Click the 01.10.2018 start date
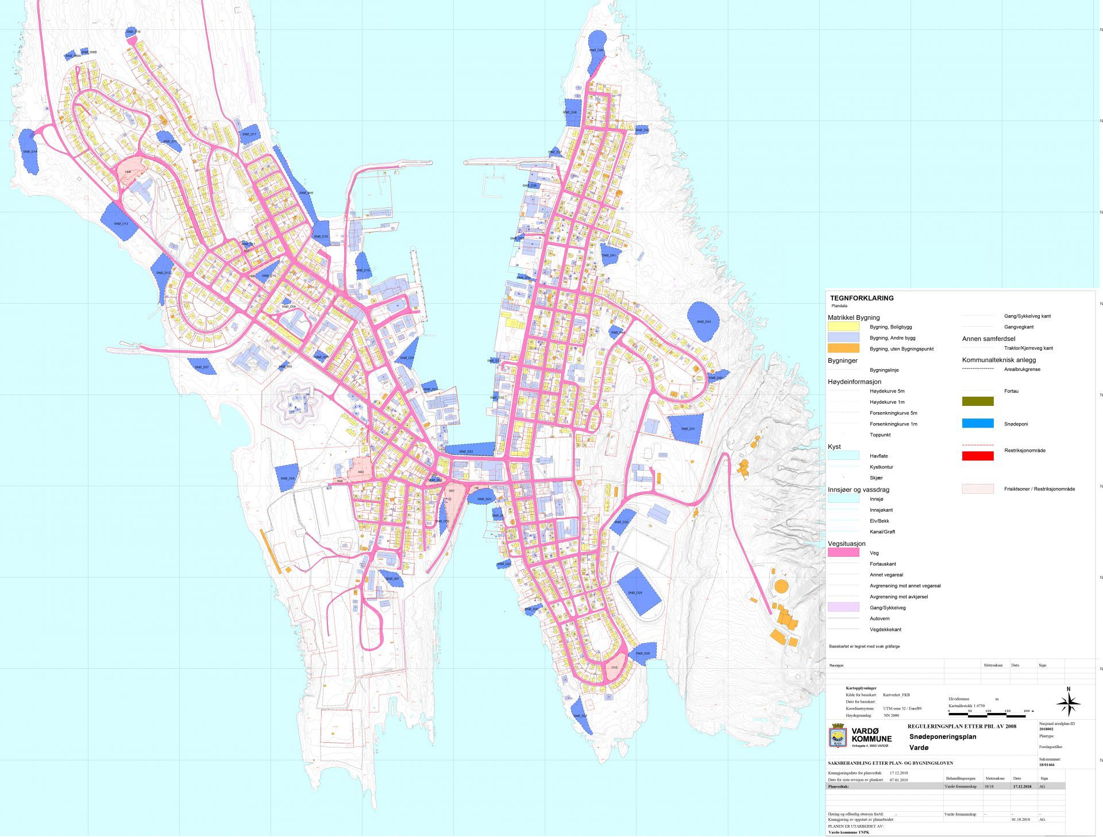 tap(1021, 820)
